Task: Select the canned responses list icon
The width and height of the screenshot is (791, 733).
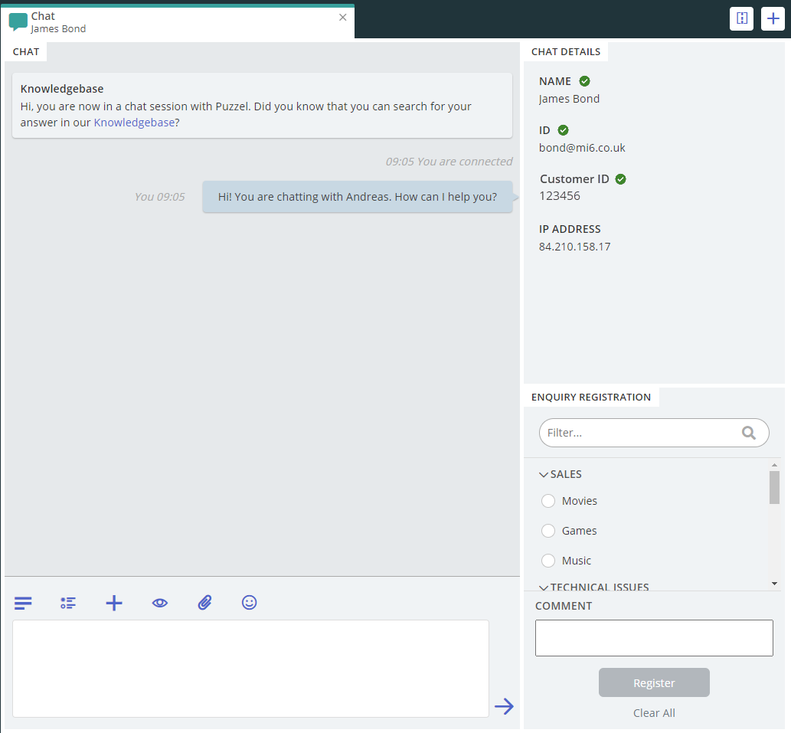Action: coord(68,603)
